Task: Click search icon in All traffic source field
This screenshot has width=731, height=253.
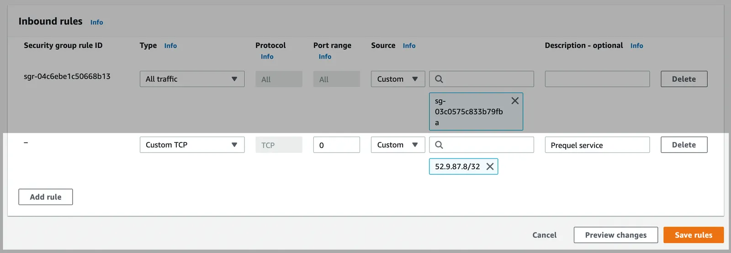Action: tap(439, 79)
